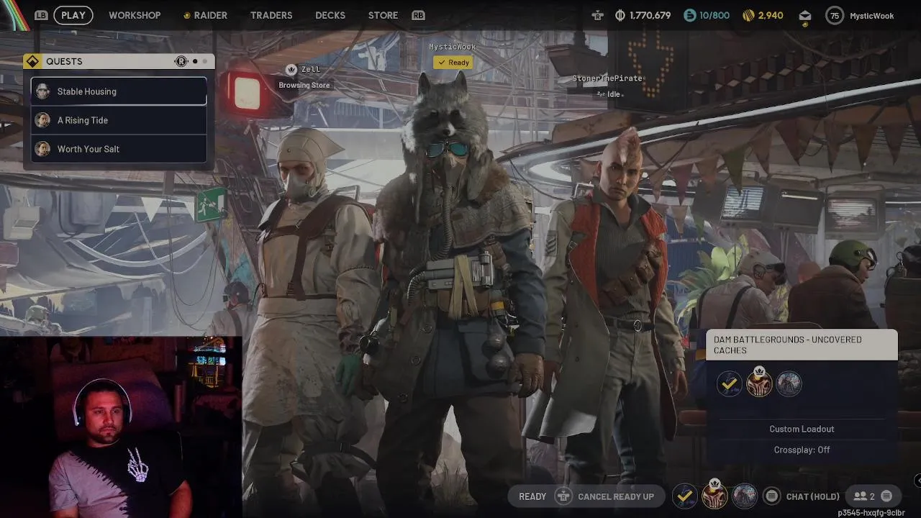Open the Custom Loadout option
Screen dimensions: 921x518
802,429
